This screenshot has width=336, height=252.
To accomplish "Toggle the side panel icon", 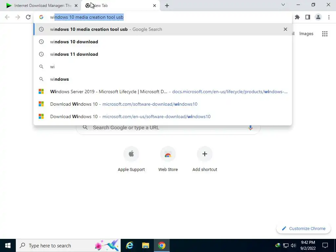I will tap(308, 17).
